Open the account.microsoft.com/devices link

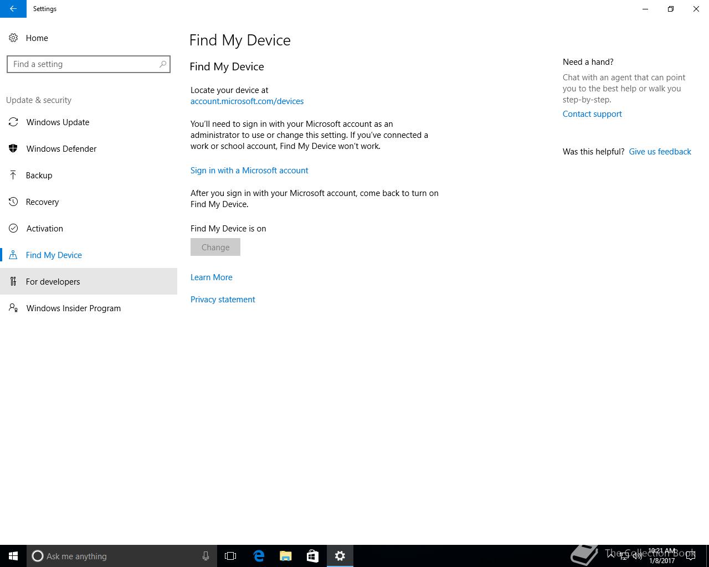point(247,101)
